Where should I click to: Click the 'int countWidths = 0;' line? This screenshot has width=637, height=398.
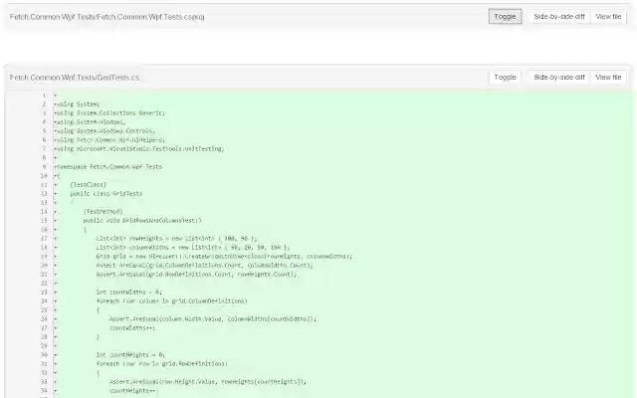click(129, 292)
